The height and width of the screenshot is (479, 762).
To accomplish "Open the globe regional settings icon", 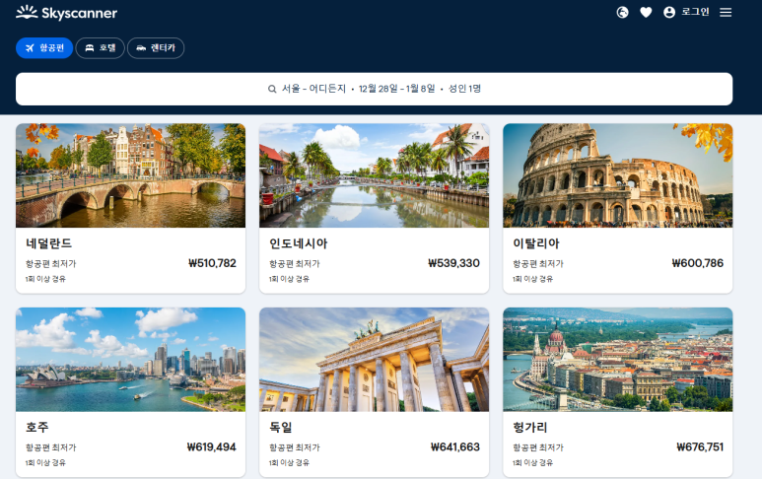I will pyautogui.click(x=622, y=12).
